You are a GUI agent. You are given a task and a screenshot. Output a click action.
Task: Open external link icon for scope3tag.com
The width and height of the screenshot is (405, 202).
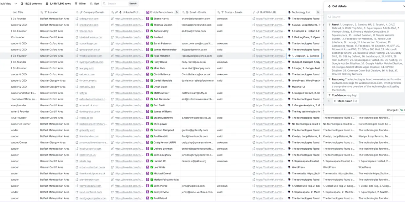tap(77, 44)
